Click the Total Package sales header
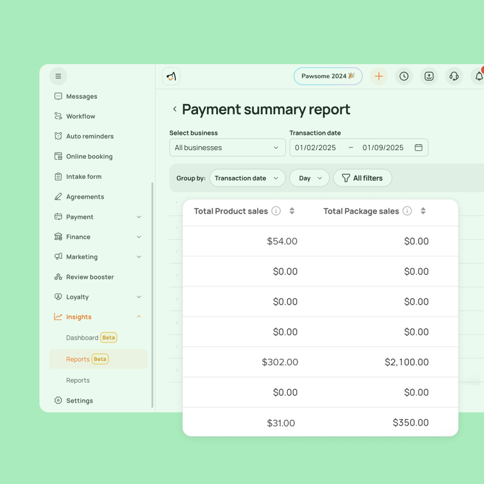This screenshot has width=484, height=484. pos(361,211)
